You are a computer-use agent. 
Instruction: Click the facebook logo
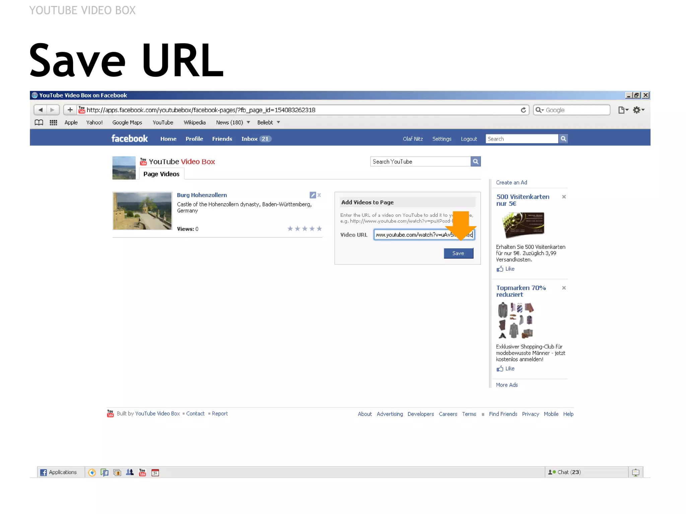(x=130, y=139)
